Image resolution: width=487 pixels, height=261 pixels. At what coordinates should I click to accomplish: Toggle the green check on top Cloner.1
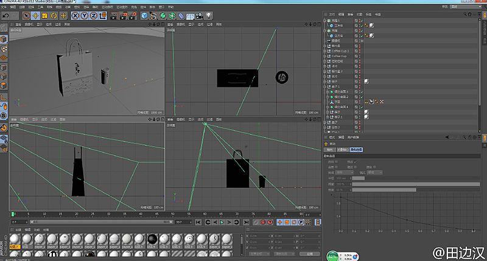[362, 21]
